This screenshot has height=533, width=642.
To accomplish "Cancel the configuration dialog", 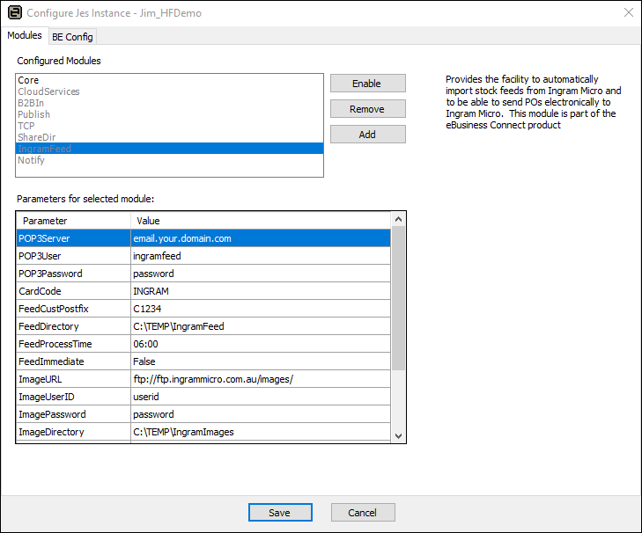I will 363,513.
